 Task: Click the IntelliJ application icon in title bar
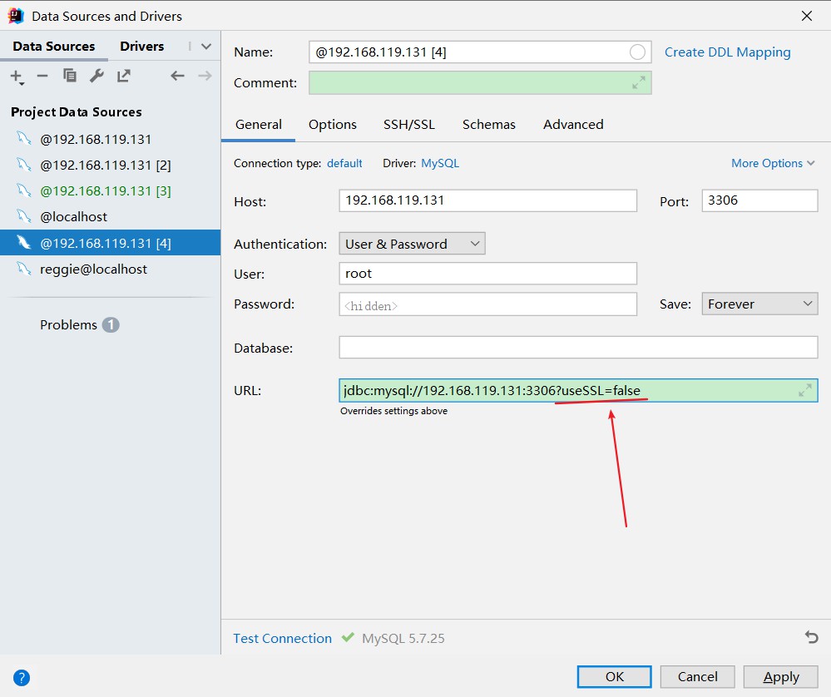tap(16, 16)
